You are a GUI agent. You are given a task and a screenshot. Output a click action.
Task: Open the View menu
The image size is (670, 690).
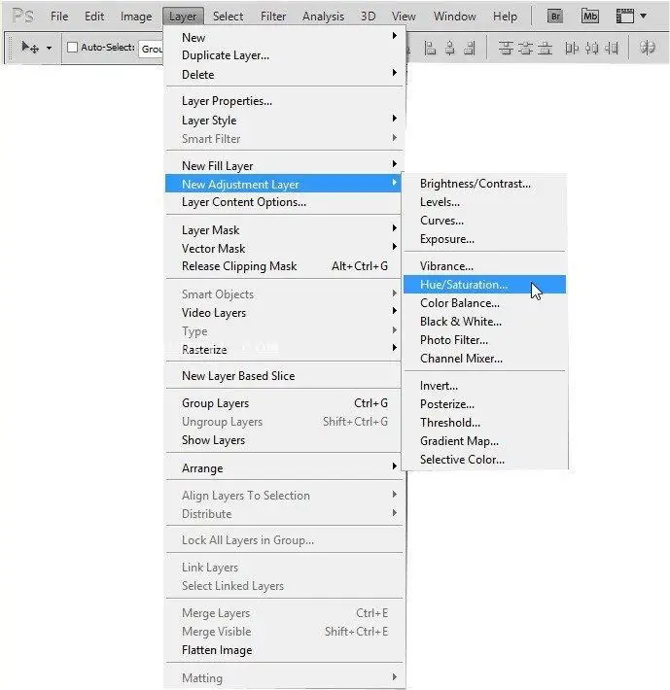pyautogui.click(x=404, y=17)
